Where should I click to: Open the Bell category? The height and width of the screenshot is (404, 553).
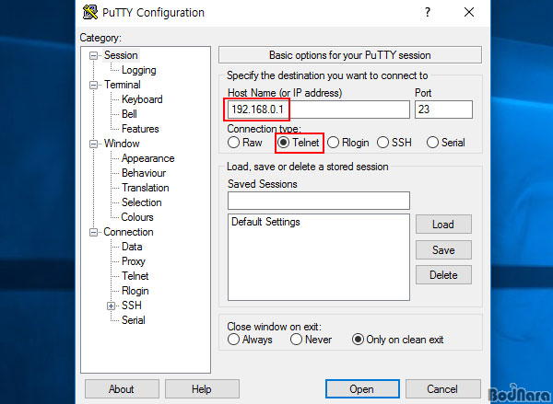tap(129, 114)
